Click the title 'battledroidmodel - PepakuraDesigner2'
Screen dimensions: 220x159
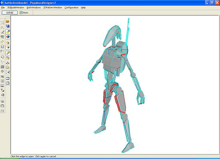pos(30,3)
